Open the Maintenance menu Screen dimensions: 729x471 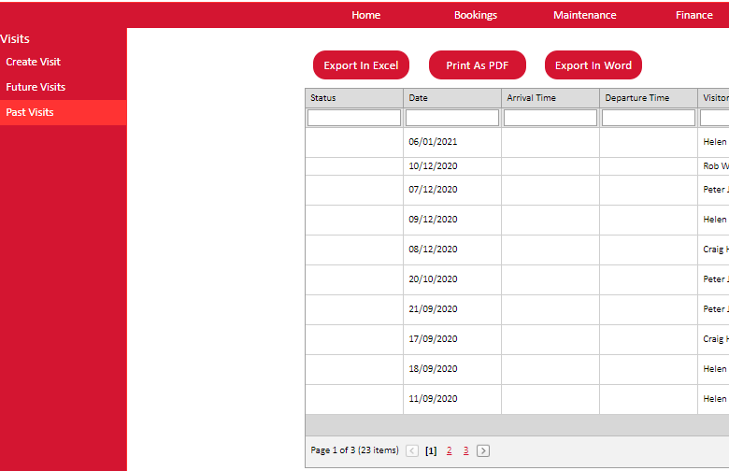click(x=584, y=15)
